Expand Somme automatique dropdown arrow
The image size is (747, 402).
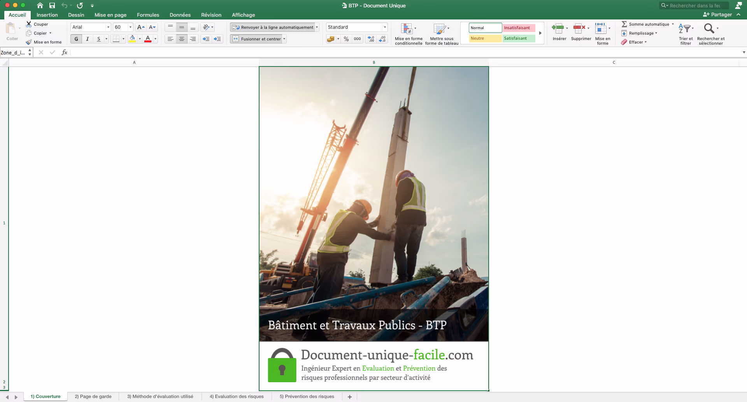click(x=673, y=24)
